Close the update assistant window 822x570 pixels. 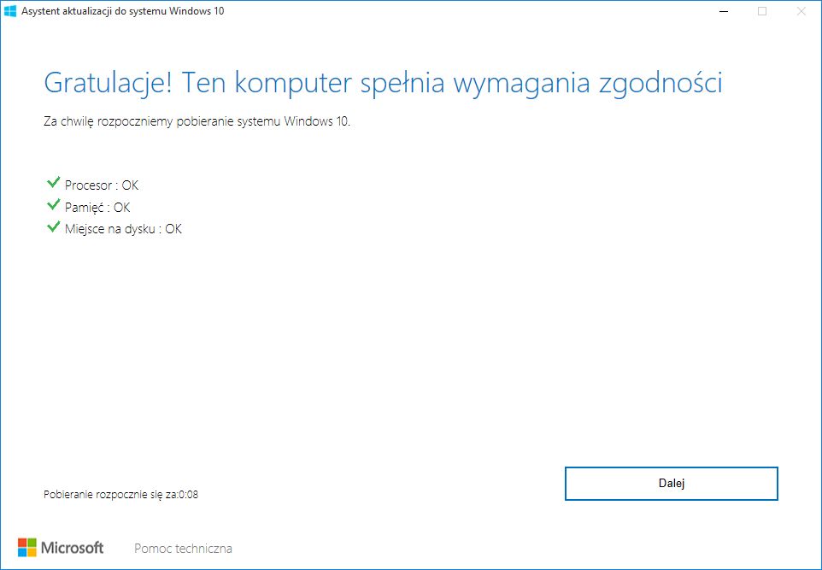[x=801, y=11]
